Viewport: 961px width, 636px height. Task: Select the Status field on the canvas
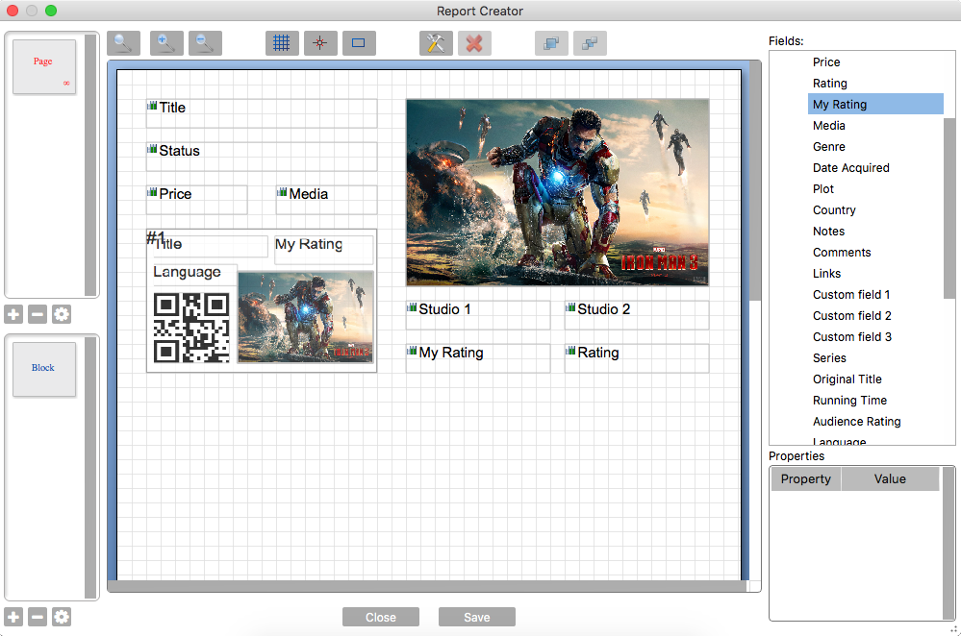(261, 157)
